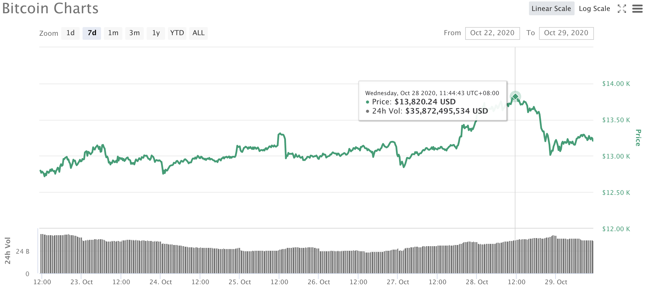Click the 29. Oct date label

(x=556, y=282)
